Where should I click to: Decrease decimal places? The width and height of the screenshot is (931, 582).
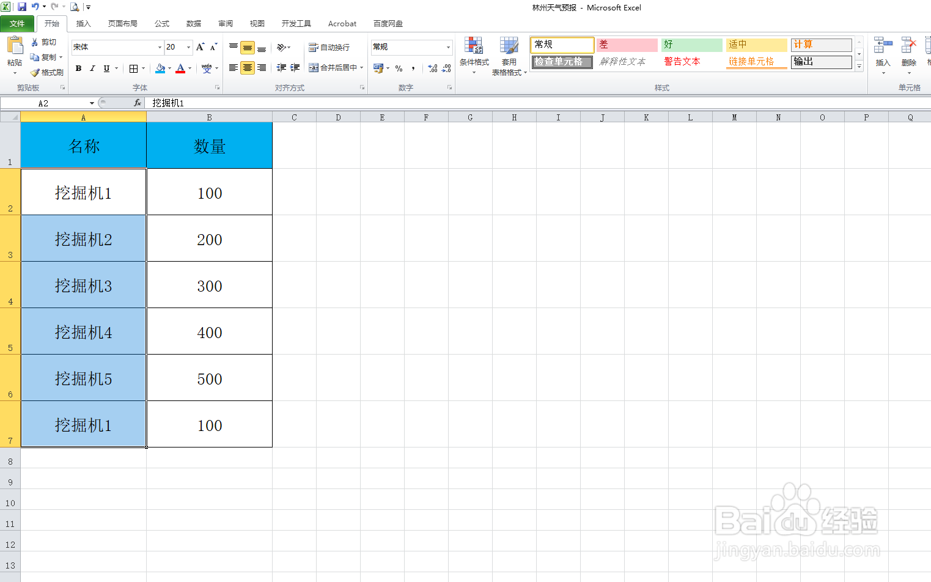pyautogui.click(x=446, y=68)
